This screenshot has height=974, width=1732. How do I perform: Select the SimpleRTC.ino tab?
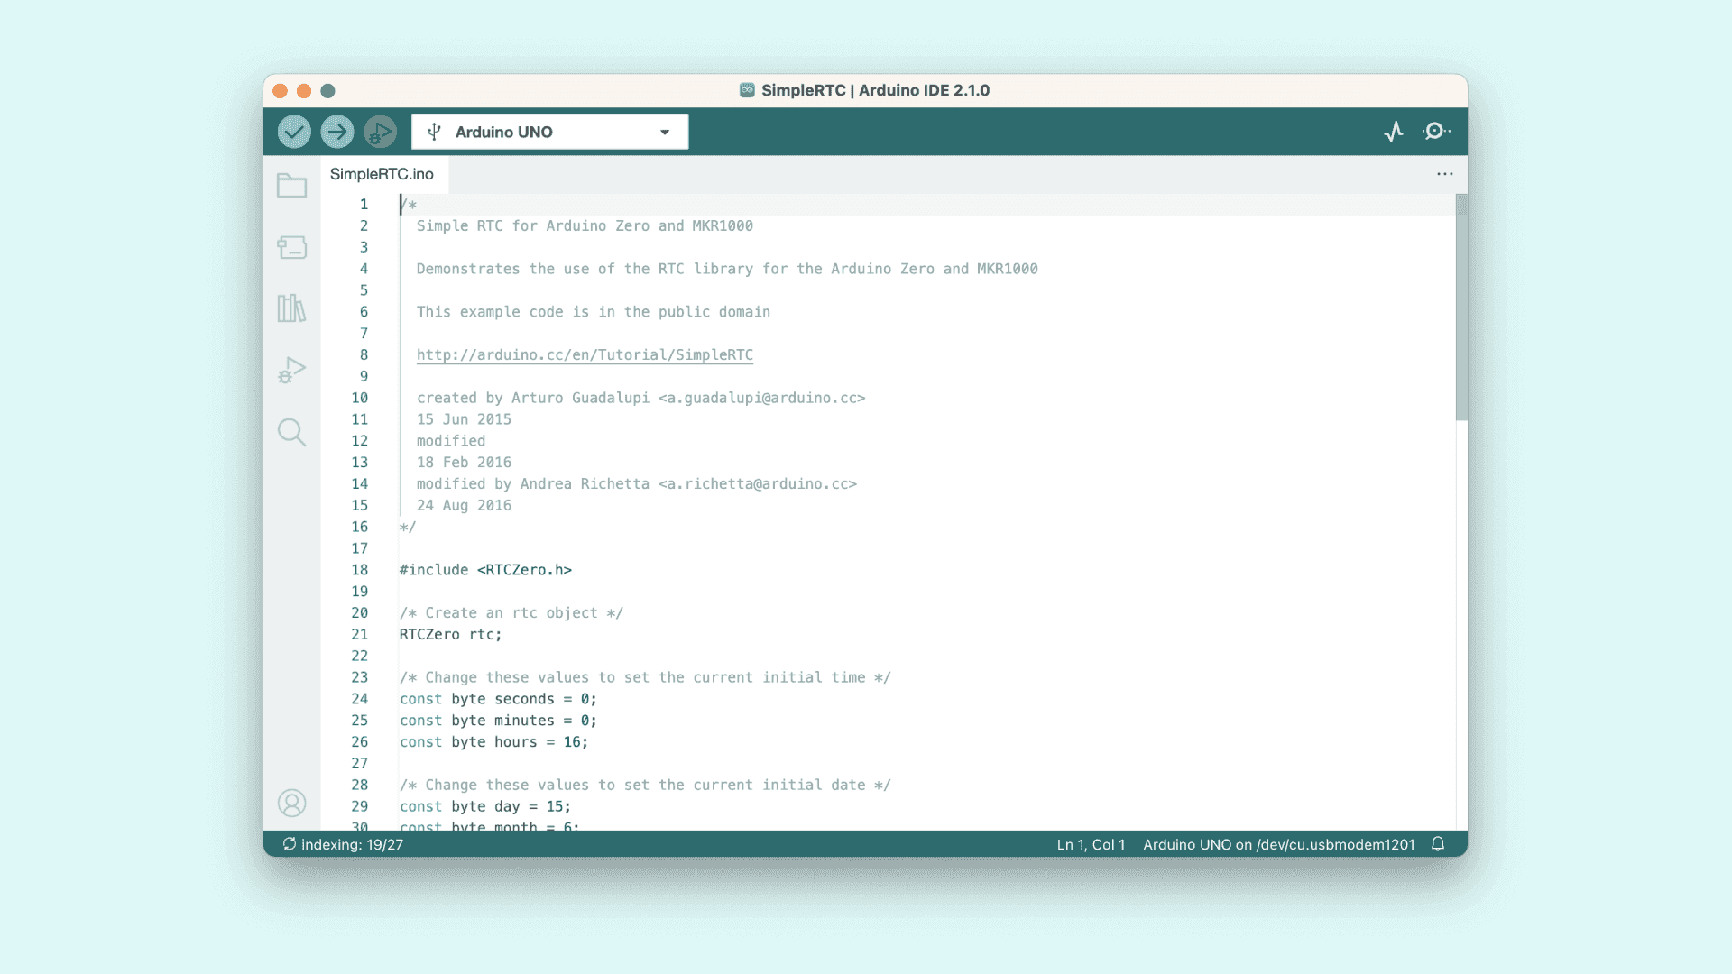pos(382,174)
